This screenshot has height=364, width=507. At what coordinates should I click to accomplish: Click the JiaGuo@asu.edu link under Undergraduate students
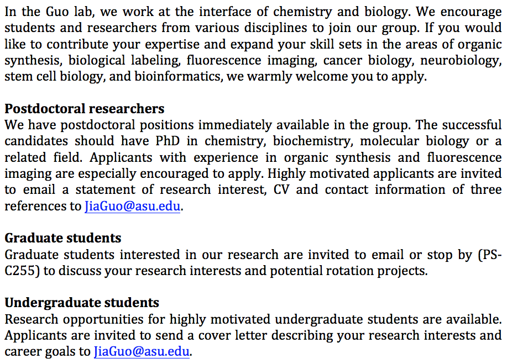(142, 351)
